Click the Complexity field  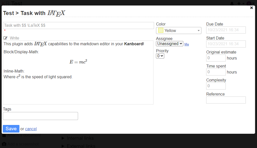click(x=216, y=86)
